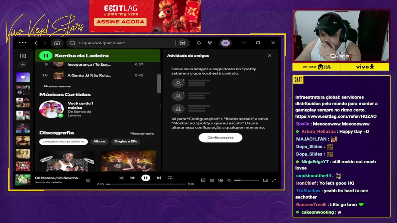Pause using the green button beside Samba da Ladeira
397x223 pixels.
(46, 56)
